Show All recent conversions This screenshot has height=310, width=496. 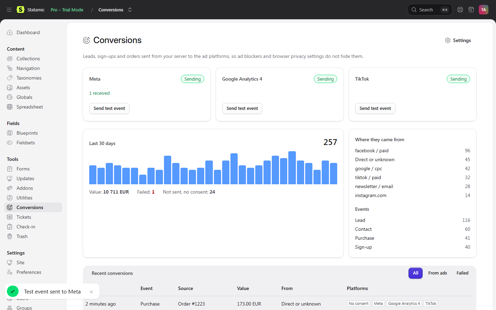coord(415,273)
